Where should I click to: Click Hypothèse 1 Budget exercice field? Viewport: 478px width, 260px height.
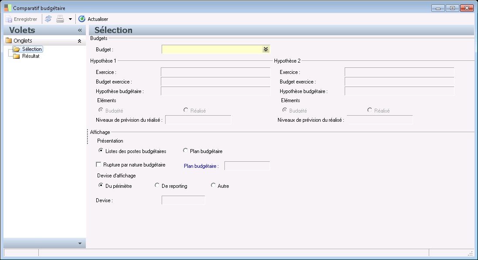[x=216, y=81]
